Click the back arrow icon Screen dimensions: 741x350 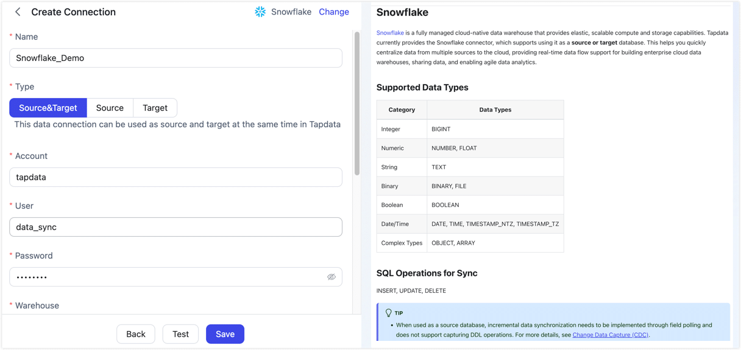click(18, 12)
